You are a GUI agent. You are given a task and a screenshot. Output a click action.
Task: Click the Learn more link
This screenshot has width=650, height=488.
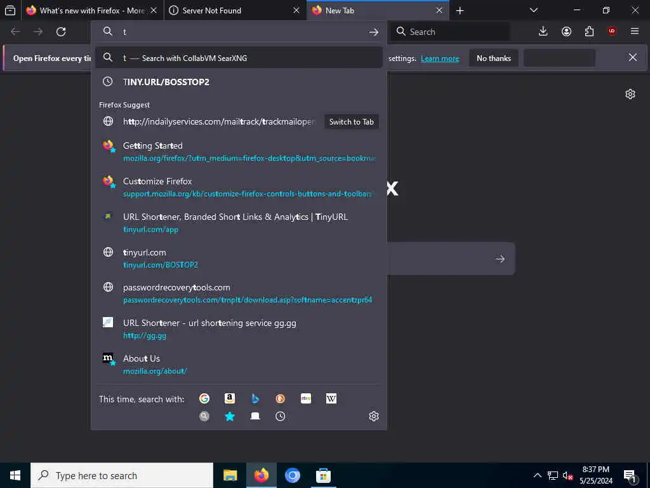[x=440, y=58]
